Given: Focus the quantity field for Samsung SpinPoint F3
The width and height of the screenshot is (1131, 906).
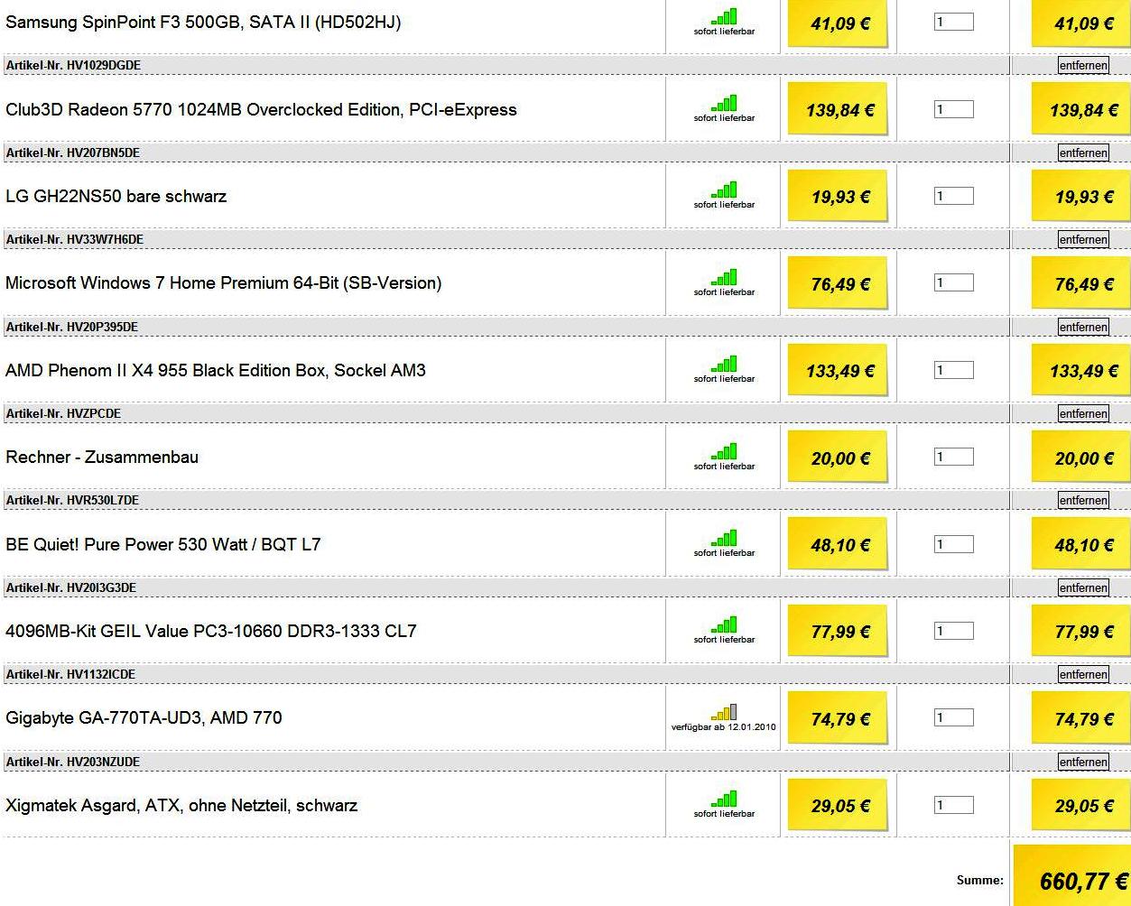Looking at the screenshot, I should pos(953,22).
